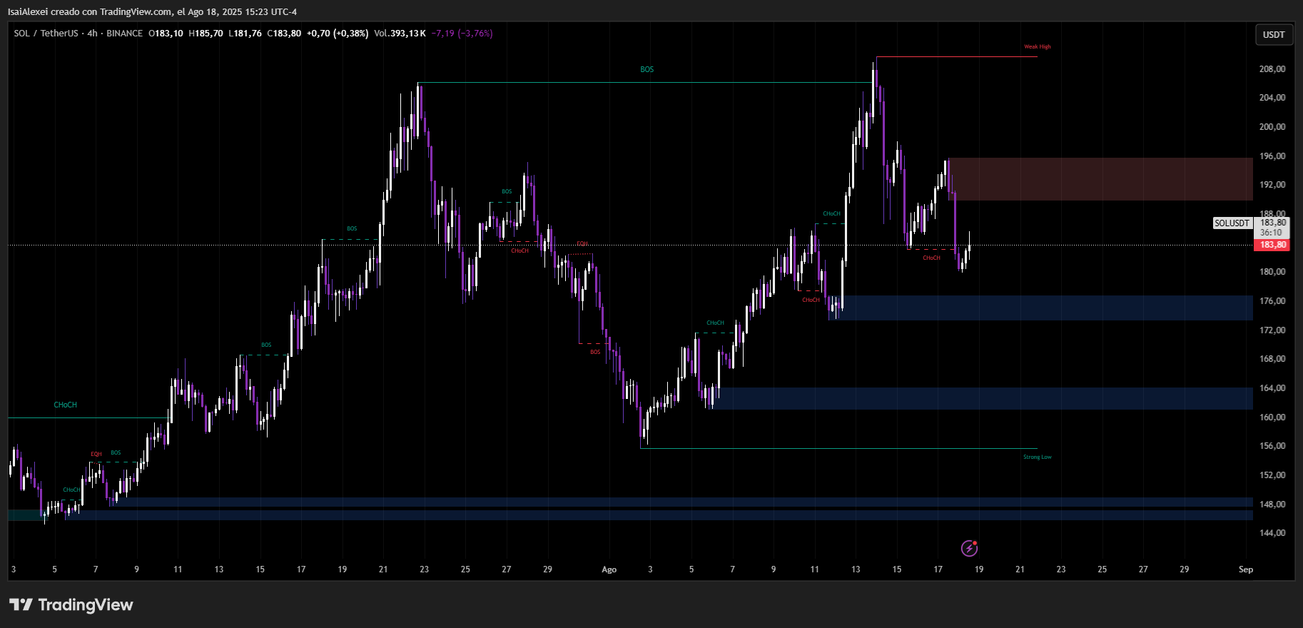Viewport: 1303px width, 628px height.
Task: Click the 208,00 price scale label
Action: (x=1272, y=69)
